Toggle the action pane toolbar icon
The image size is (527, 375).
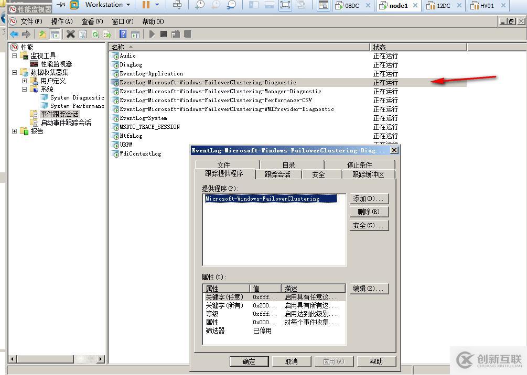click(x=135, y=34)
